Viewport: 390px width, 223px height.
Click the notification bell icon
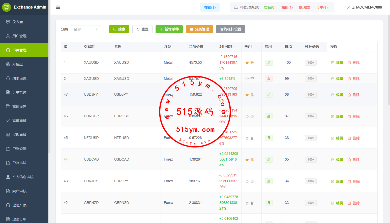[236, 7]
